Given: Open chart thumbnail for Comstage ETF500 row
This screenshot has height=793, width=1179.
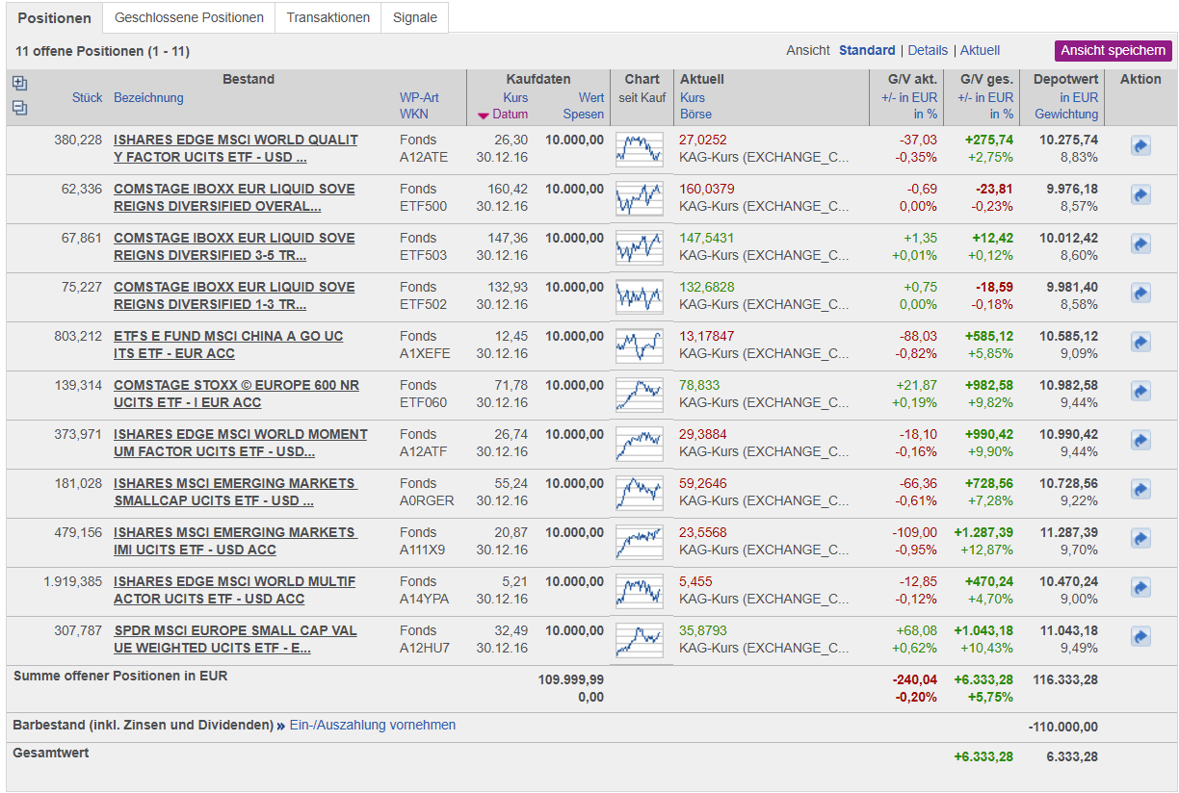Looking at the screenshot, I should (640, 198).
